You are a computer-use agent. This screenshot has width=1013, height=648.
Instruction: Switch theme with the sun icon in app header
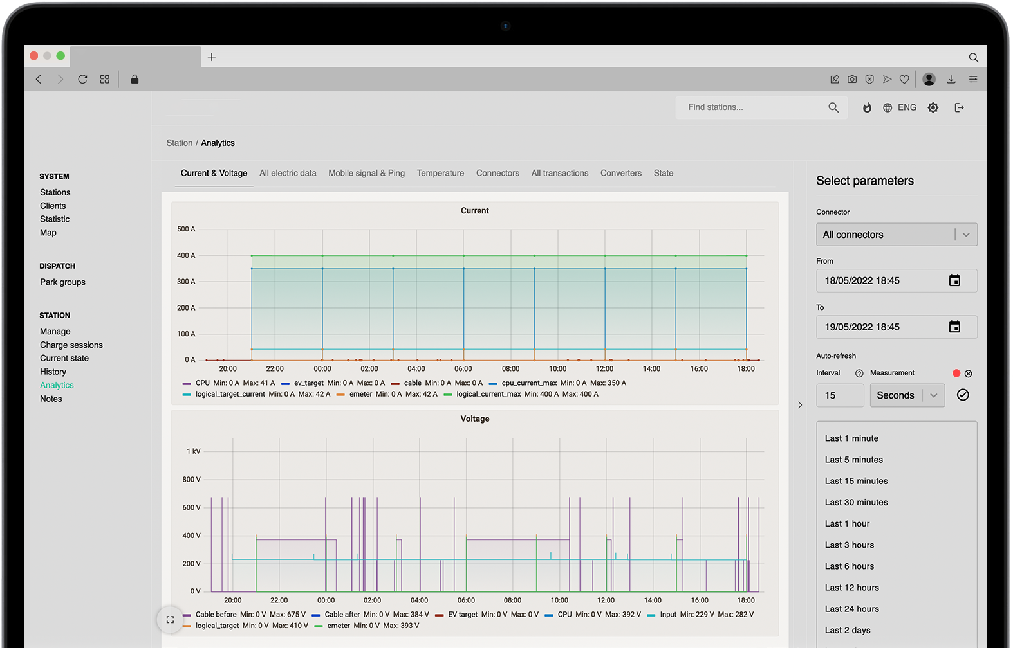coord(933,107)
